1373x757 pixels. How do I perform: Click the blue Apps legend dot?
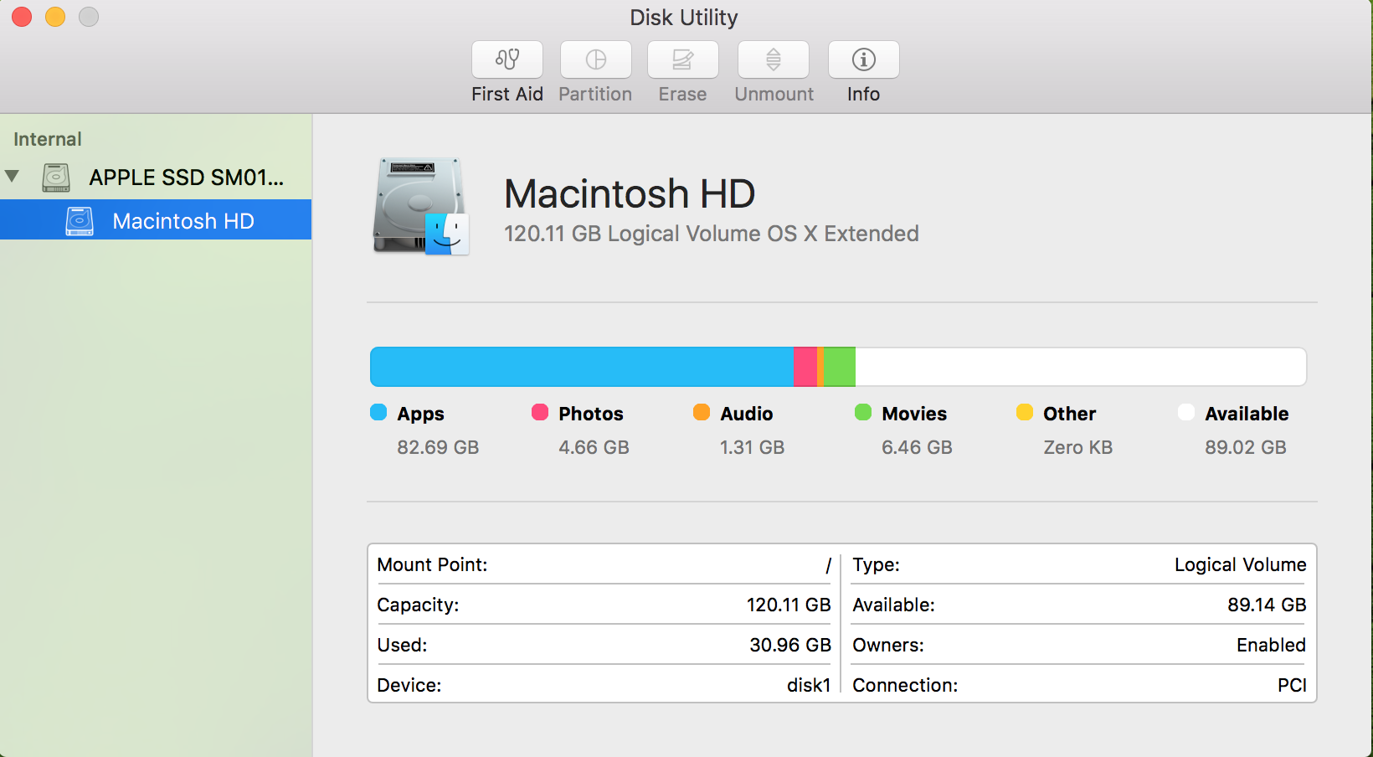[x=378, y=412]
